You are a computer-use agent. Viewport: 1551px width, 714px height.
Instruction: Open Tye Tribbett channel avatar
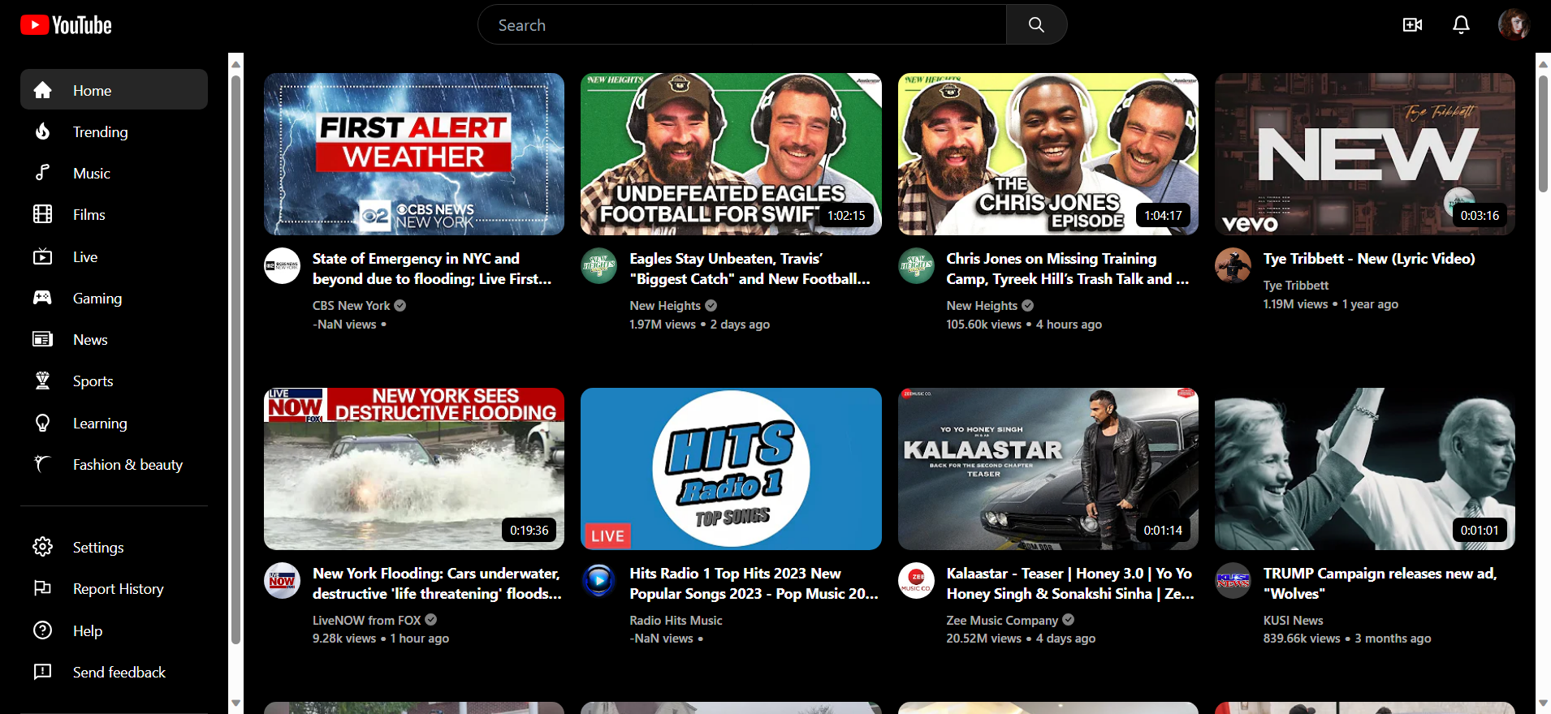point(1233,266)
